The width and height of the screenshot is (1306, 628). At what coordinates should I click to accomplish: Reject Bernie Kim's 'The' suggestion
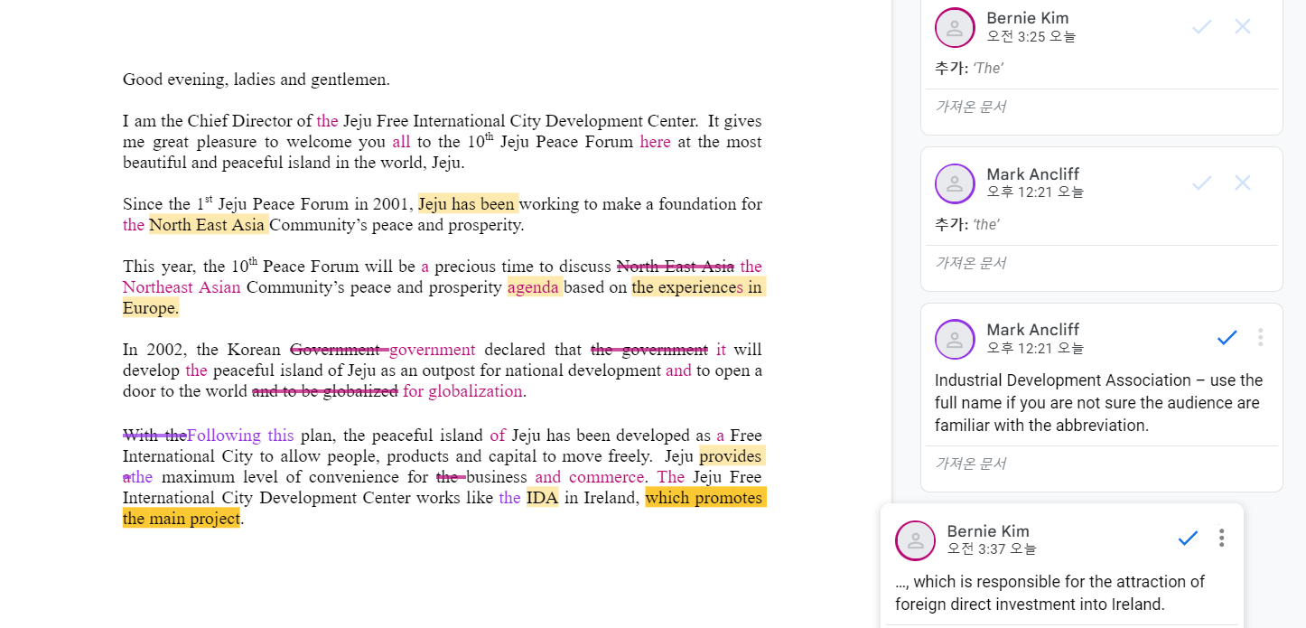point(1243,27)
